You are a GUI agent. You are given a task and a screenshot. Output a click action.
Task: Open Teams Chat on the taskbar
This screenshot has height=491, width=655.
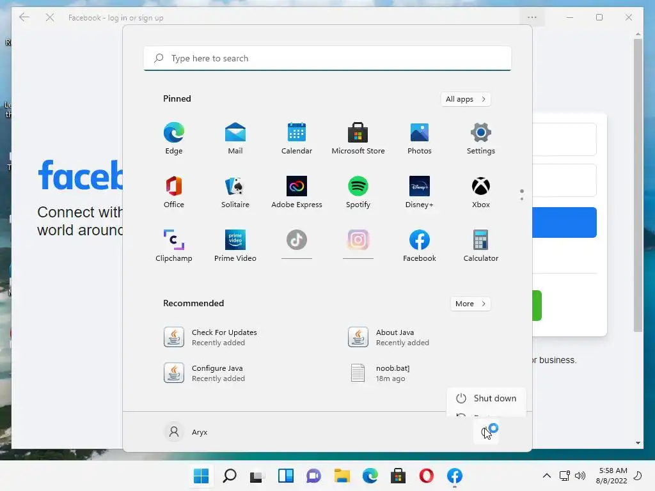pos(313,476)
